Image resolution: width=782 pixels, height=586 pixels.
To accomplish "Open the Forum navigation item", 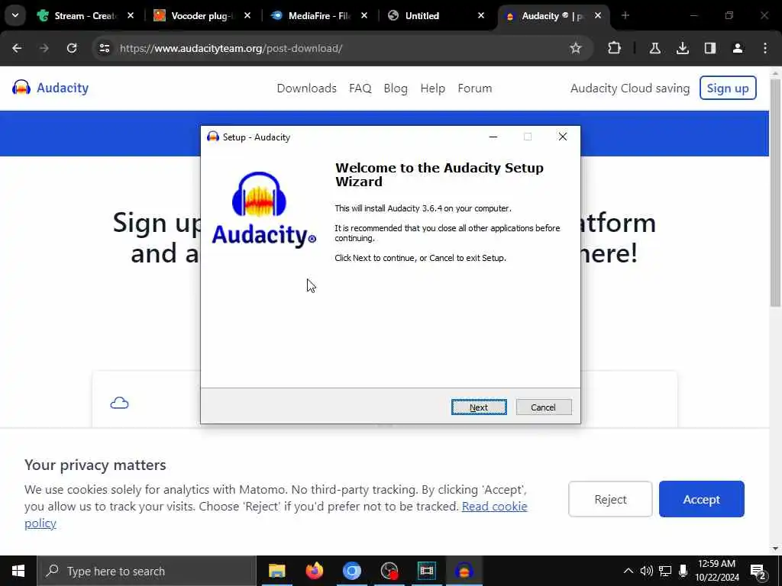I will [x=475, y=89].
